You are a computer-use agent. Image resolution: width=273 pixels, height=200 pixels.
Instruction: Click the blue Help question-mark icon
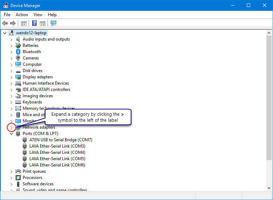[x=34, y=23]
